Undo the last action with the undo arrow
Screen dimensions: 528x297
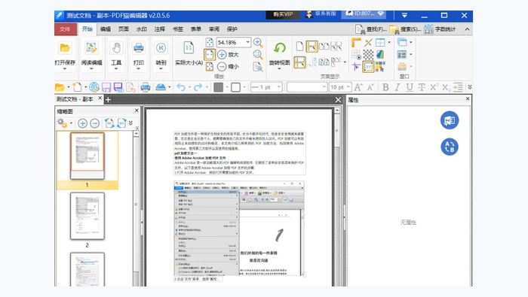181,87
